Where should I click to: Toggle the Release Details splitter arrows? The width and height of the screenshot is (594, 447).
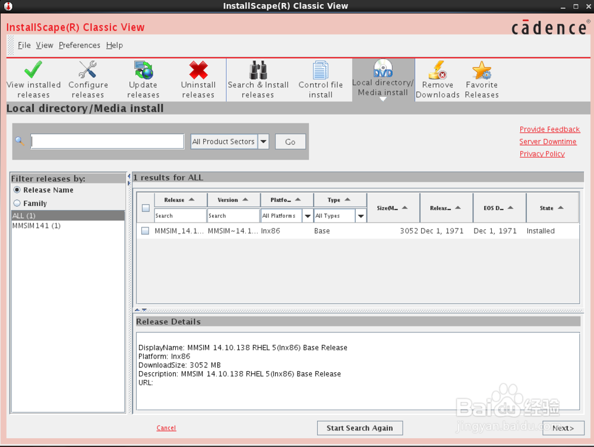coord(141,310)
